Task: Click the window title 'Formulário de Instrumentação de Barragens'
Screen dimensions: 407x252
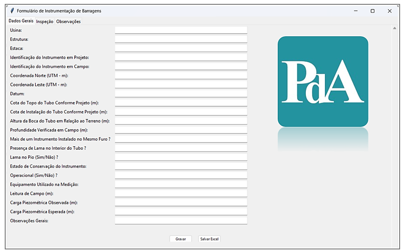Action: pyautogui.click(x=59, y=11)
